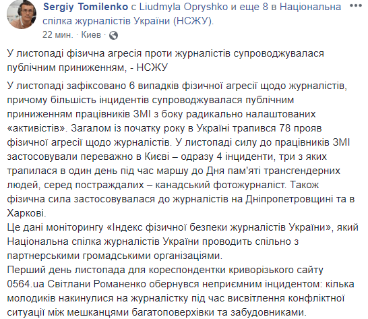Open the post options three-dot menu
Viewport: 368px width, 319px height.
[356, 6]
